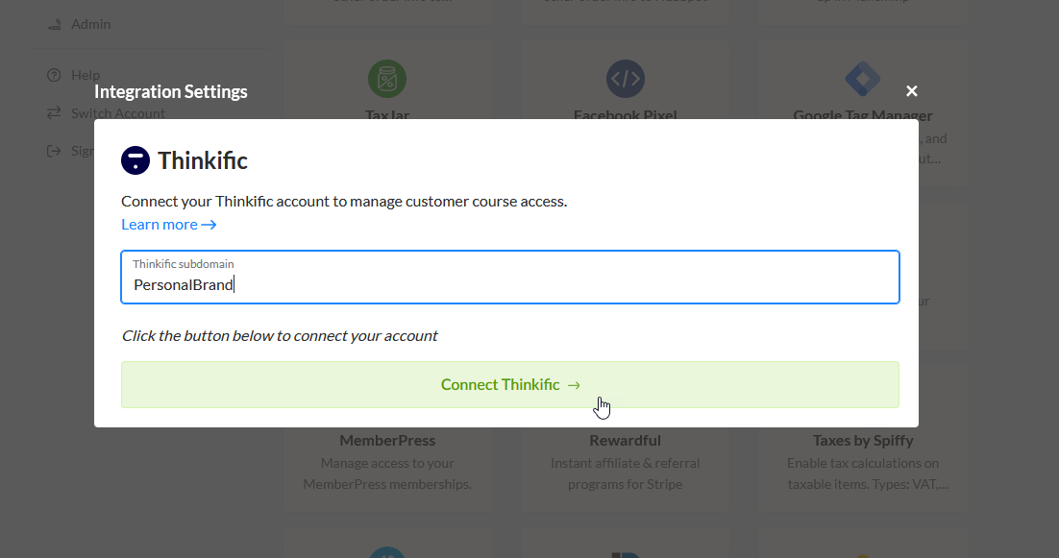
Task: Open Help in the sidebar
Action: pyautogui.click(x=86, y=75)
